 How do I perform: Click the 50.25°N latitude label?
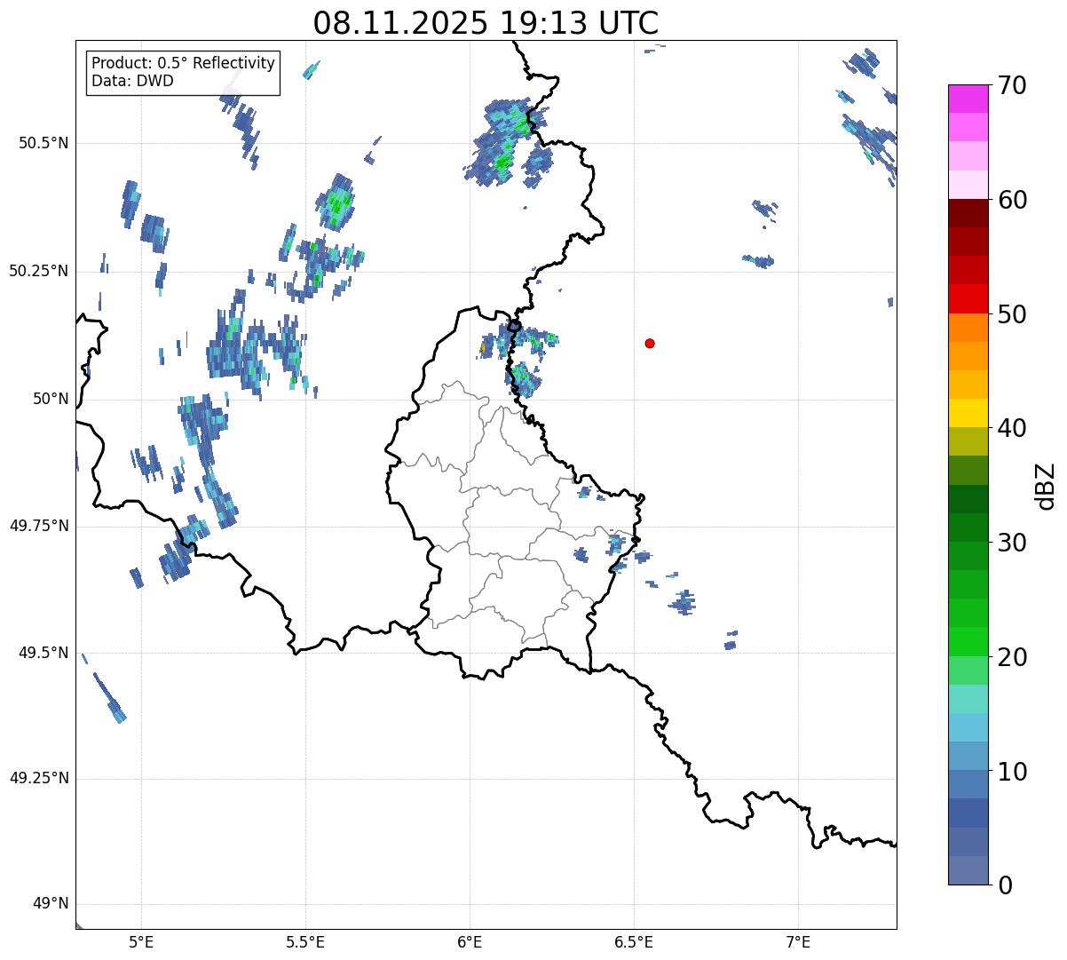(x=39, y=271)
